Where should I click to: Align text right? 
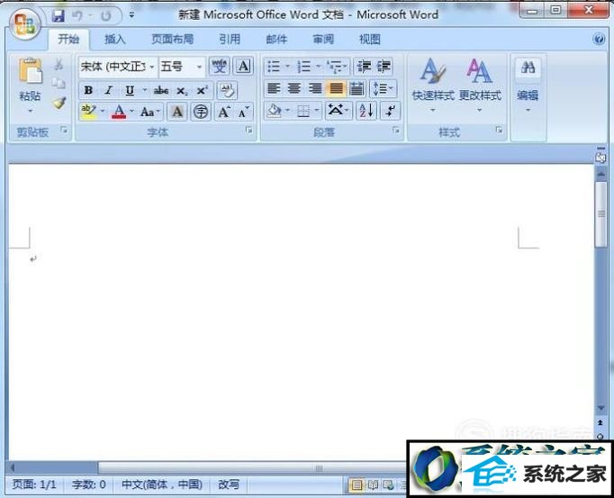pyautogui.click(x=315, y=88)
